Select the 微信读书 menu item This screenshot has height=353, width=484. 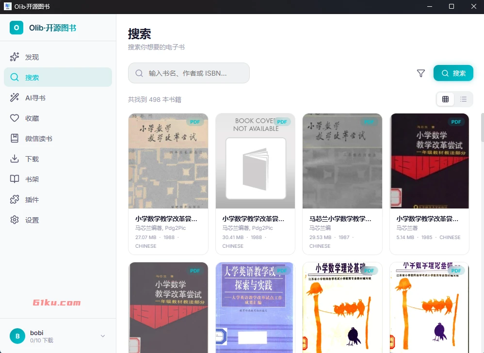[58, 138]
